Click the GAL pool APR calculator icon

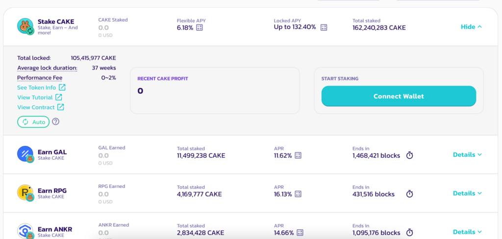click(298, 156)
